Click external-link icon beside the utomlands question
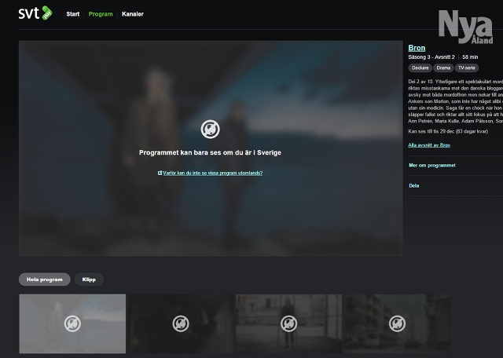This screenshot has height=358, width=503. tap(160, 173)
